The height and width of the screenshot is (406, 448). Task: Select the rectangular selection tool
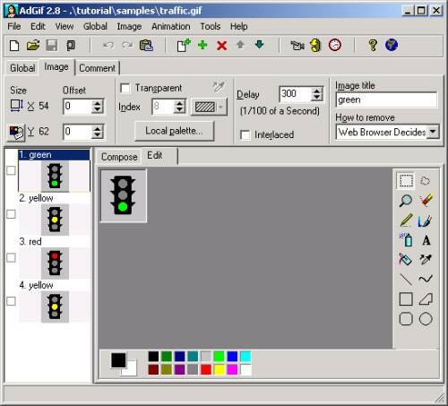tap(406, 181)
